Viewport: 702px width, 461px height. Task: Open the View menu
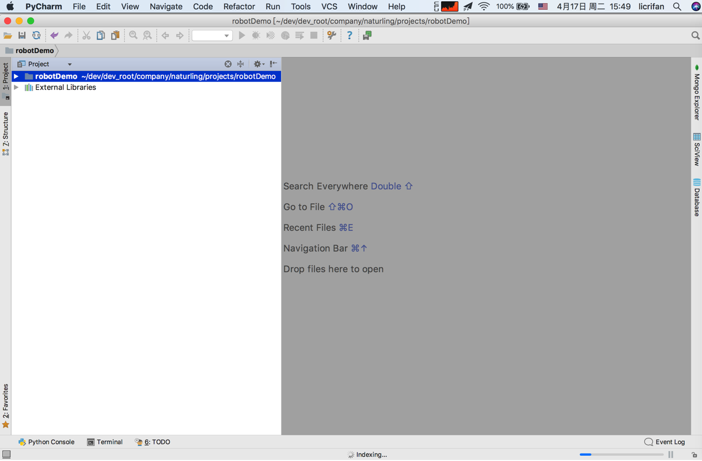click(130, 6)
